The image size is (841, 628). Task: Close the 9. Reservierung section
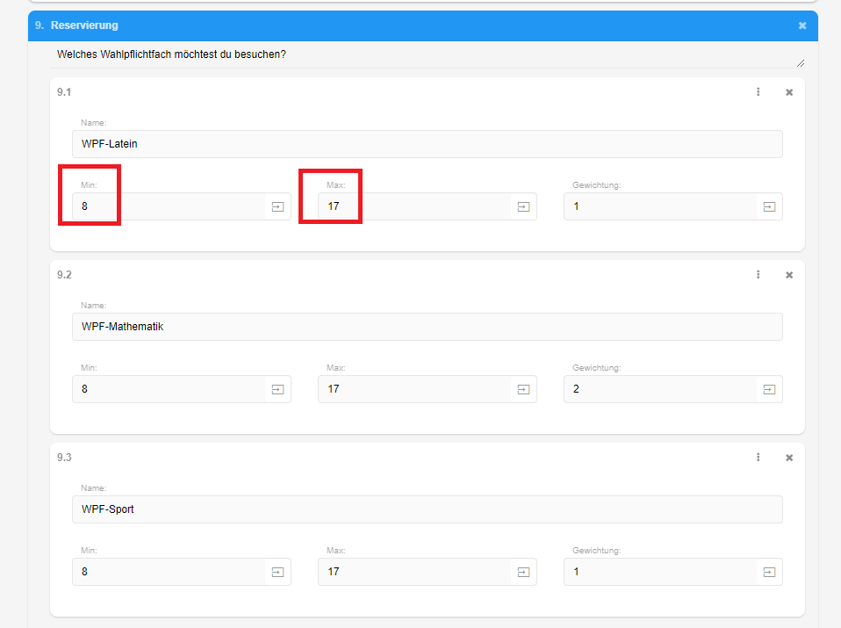801,25
